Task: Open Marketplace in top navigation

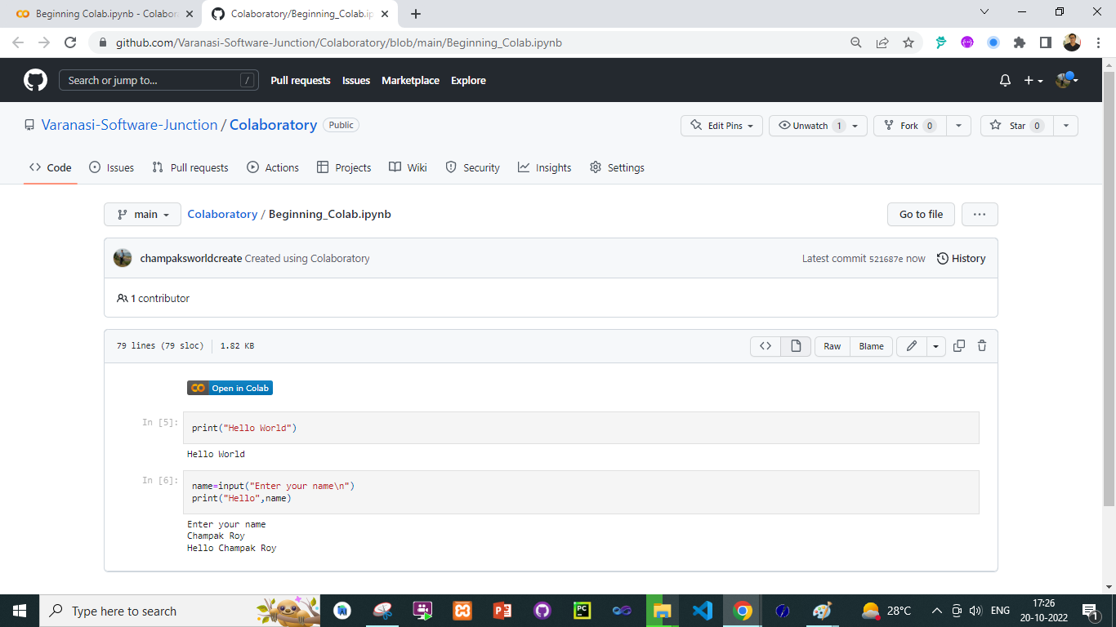Action: [x=410, y=80]
